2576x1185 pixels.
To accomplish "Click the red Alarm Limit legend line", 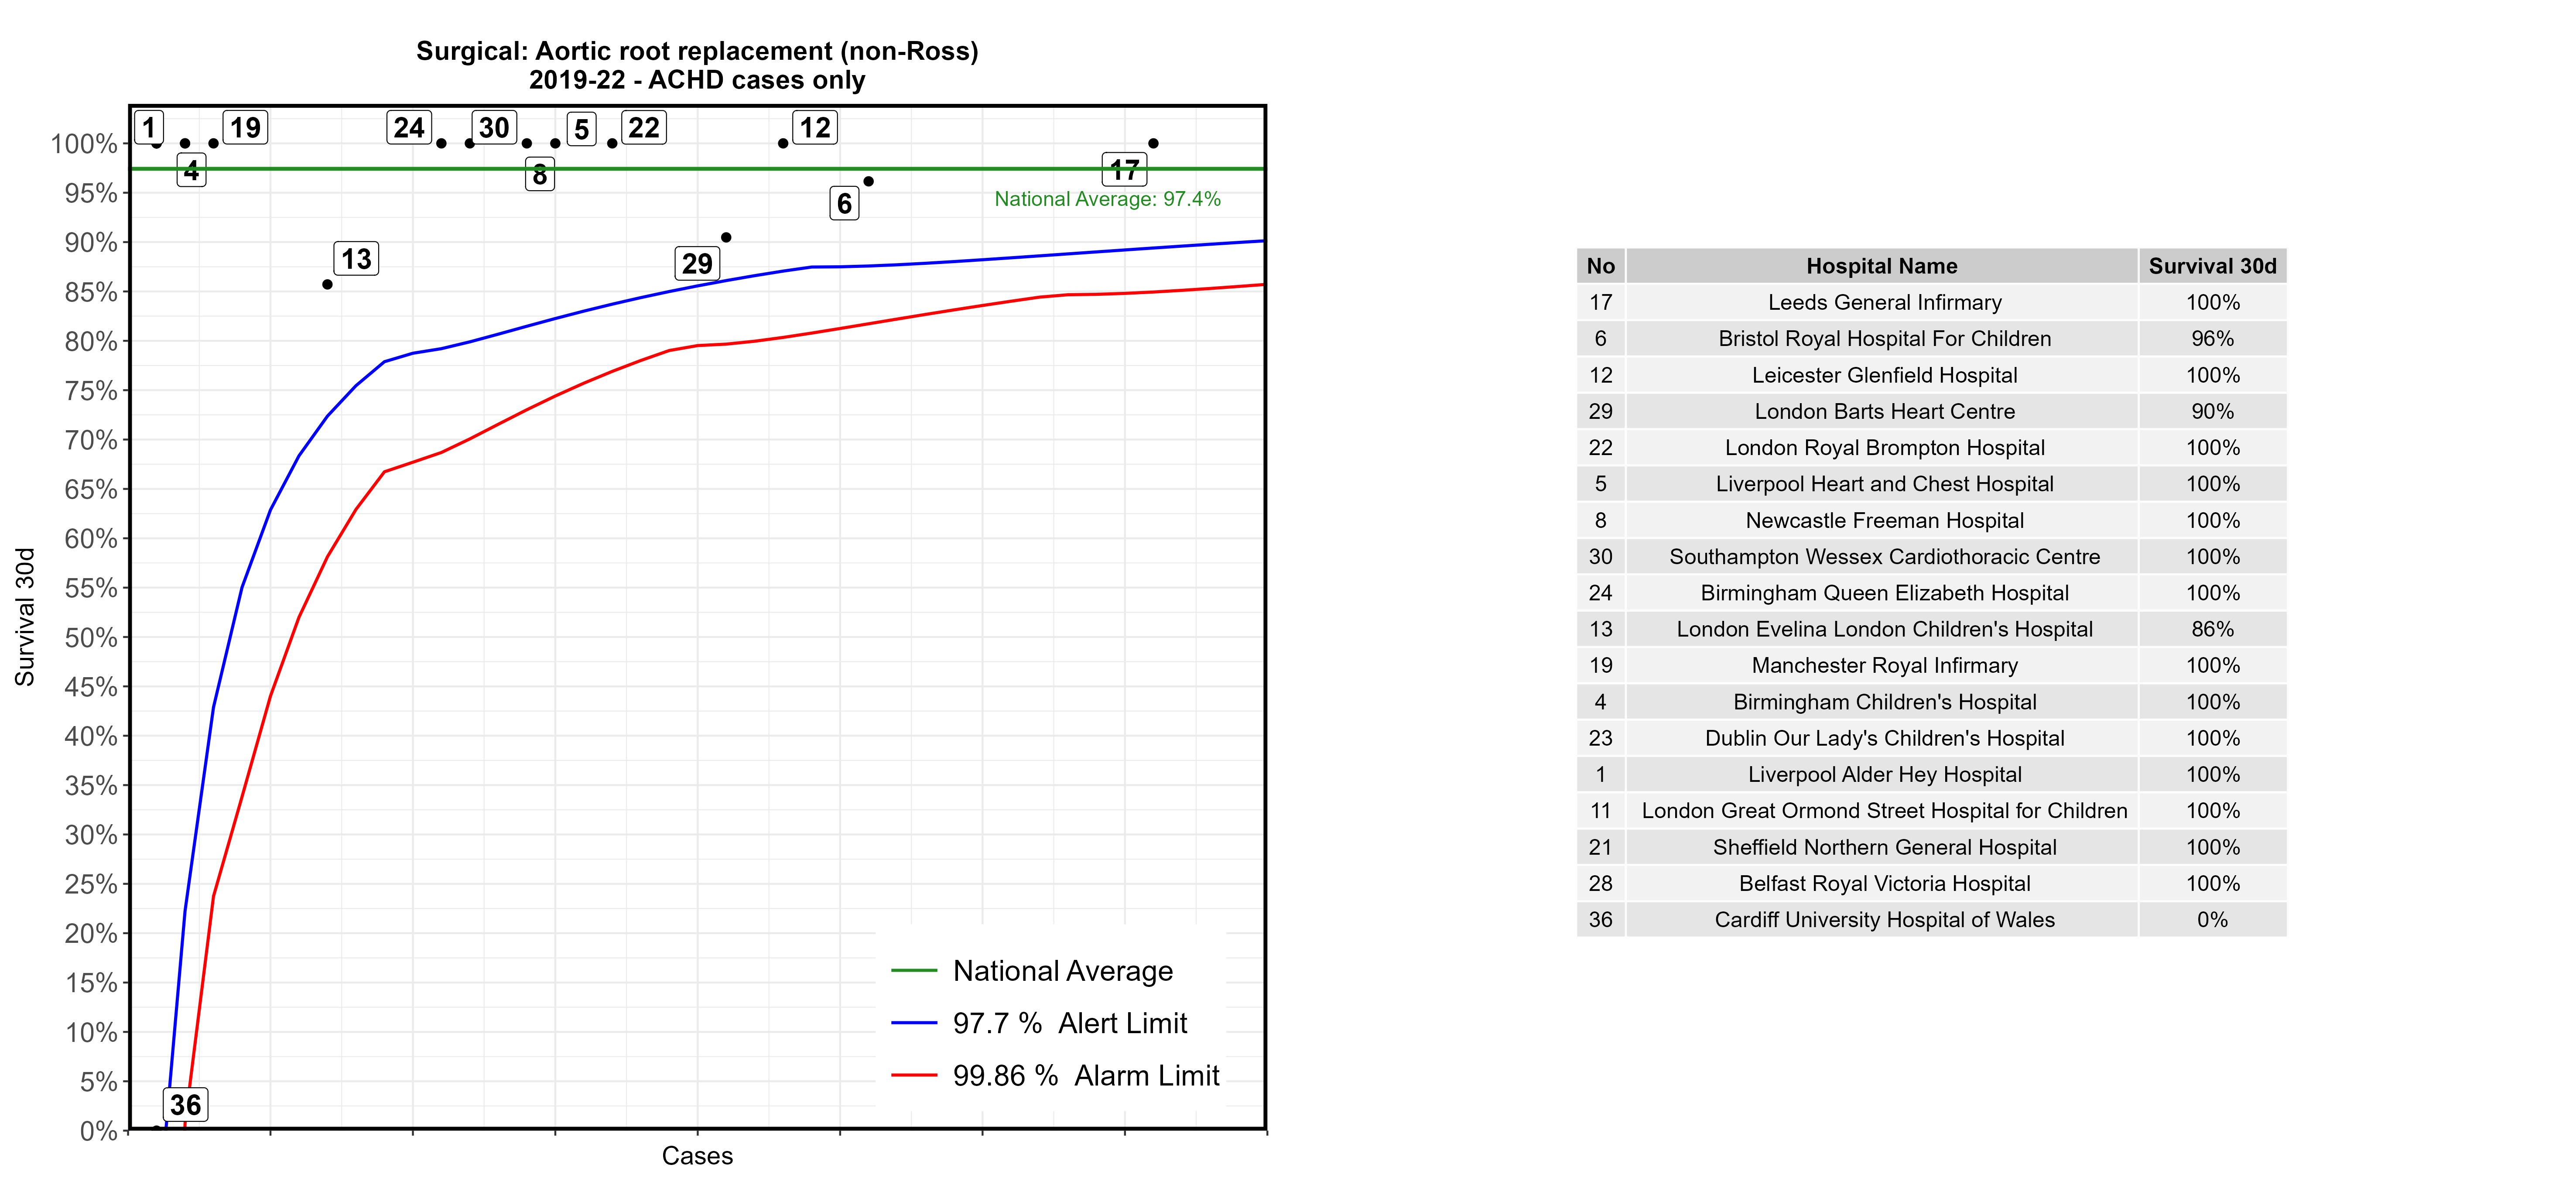I will 913,1076.
